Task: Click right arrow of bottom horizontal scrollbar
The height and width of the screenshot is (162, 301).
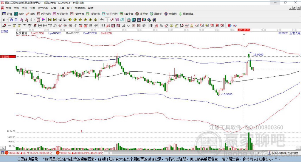Action: tap(259, 153)
